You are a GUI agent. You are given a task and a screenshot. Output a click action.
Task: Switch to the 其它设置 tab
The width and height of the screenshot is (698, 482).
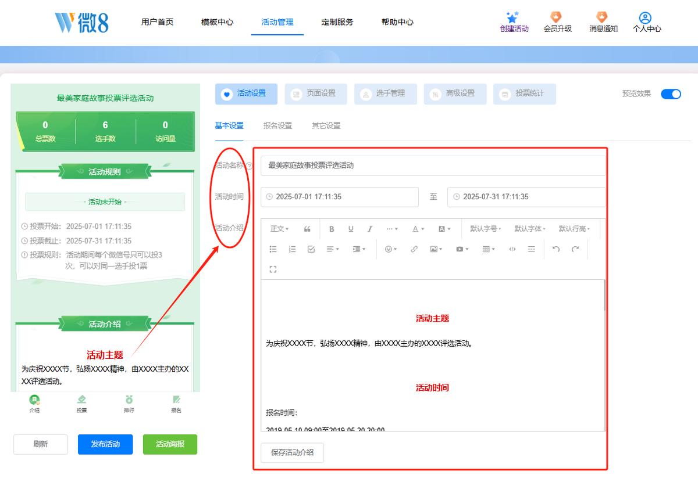point(326,125)
